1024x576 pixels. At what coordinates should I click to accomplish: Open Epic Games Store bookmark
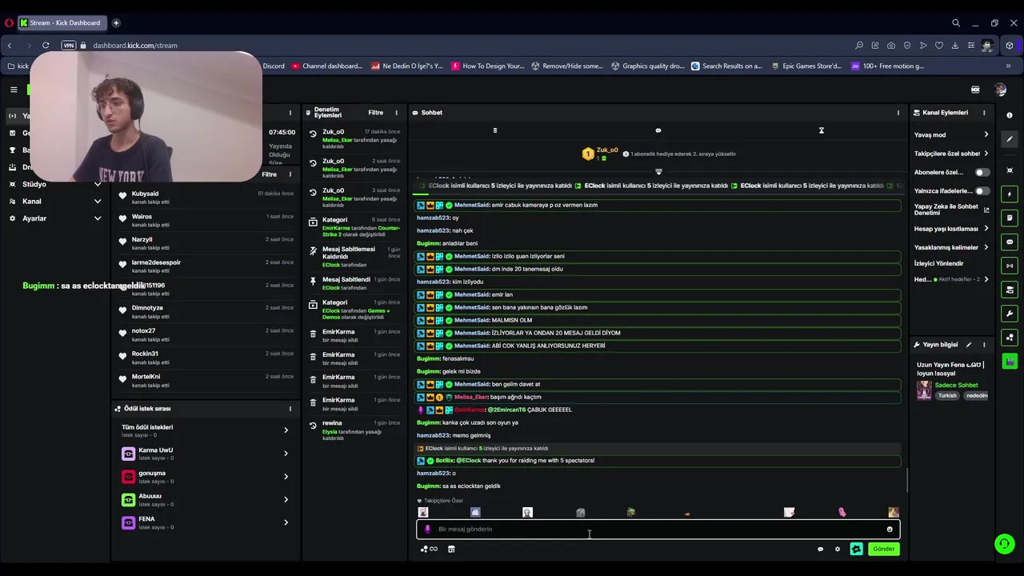(806, 66)
